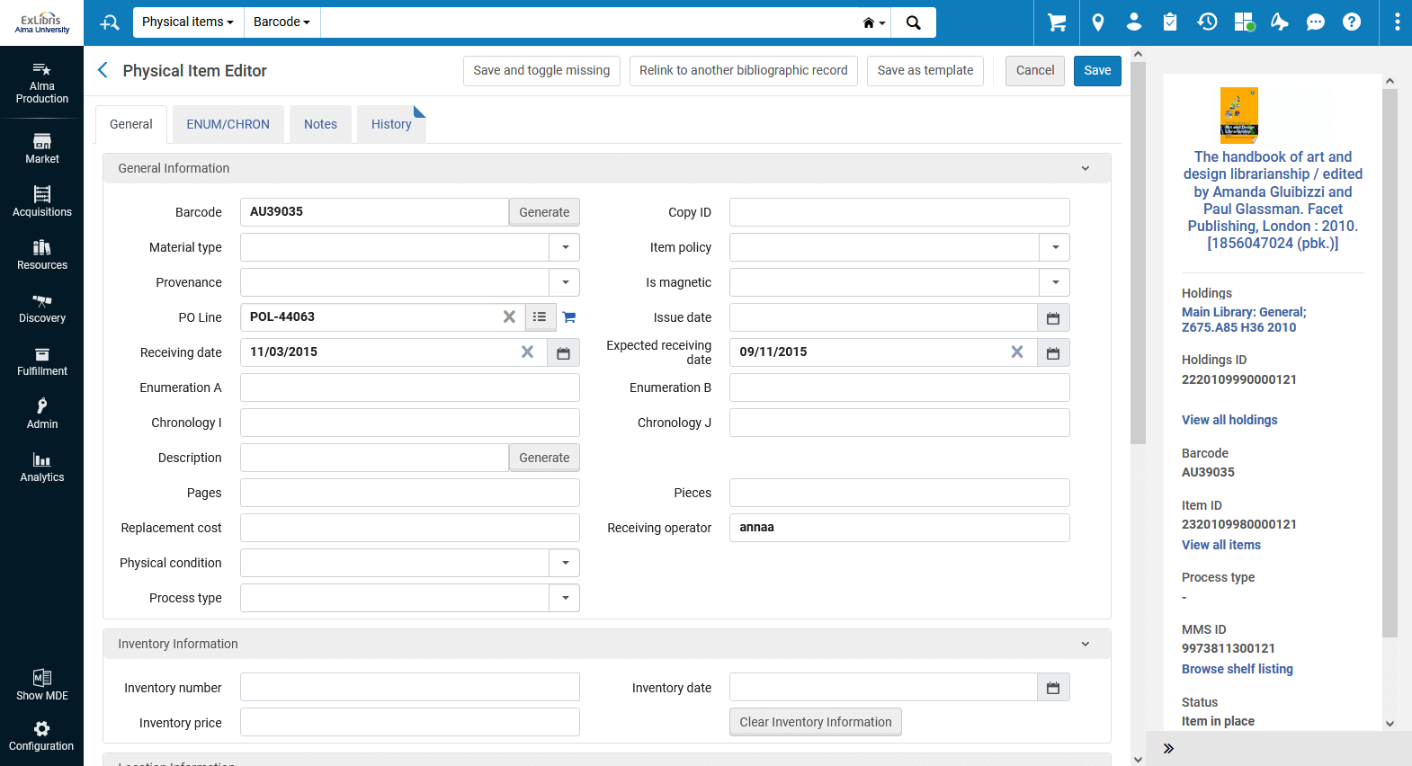Screen dimensions: 1412x766
Task: Click the location pin icon
Action: tap(1097, 22)
